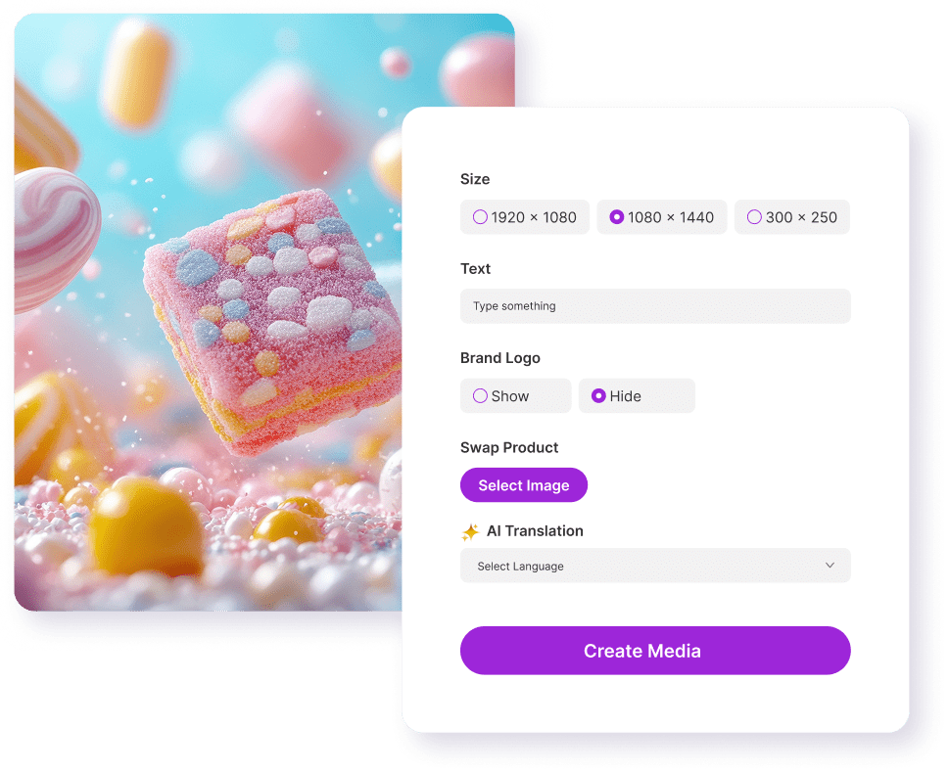Pick the 300 × 250 size option
949x773 pixels.
[x=791, y=217]
